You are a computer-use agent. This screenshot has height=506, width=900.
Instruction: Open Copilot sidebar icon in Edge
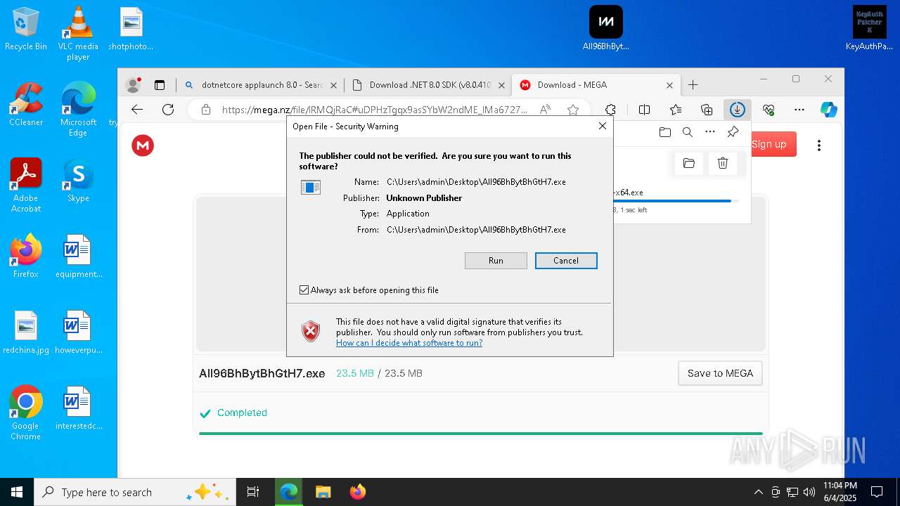tap(829, 110)
